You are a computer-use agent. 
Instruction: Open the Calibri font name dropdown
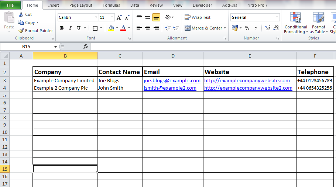(96, 17)
